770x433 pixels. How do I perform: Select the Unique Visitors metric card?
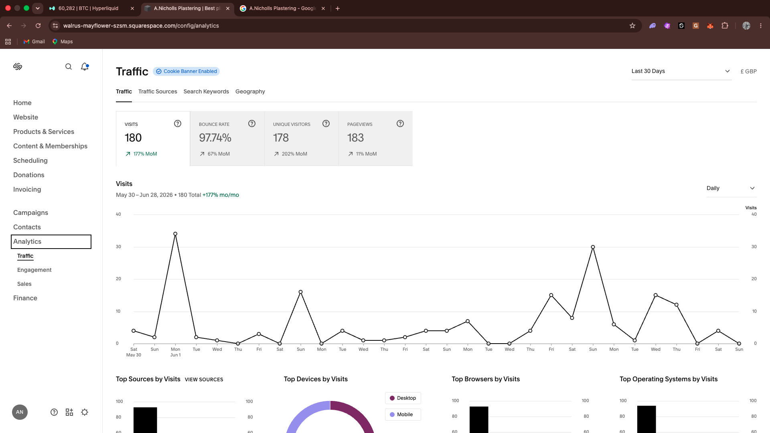point(302,139)
